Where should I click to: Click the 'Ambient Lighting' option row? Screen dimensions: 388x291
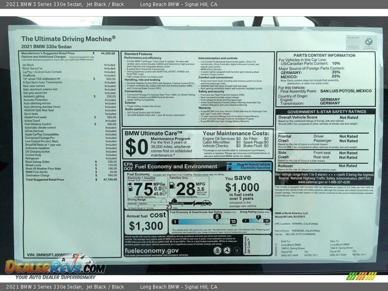point(70,97)
